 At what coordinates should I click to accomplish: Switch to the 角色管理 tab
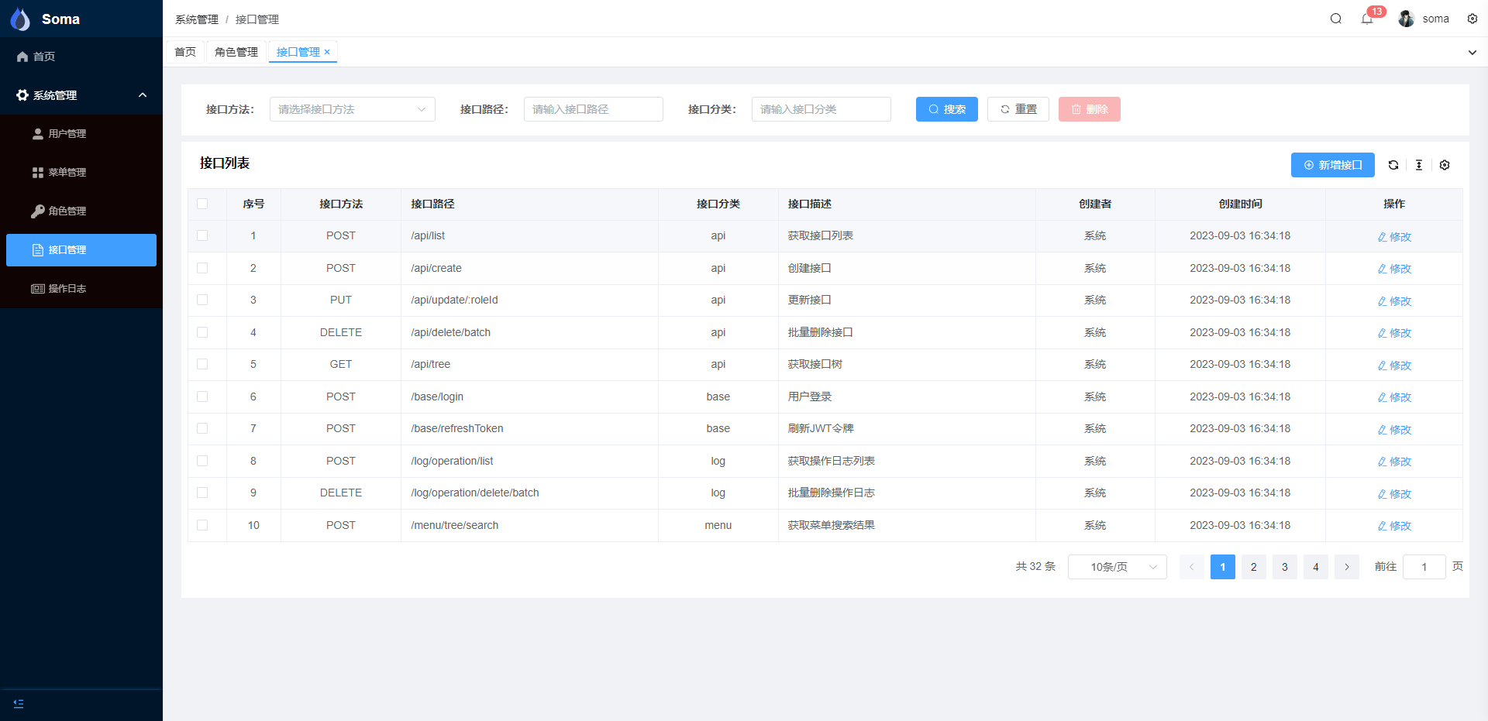pyautogui.click(x=236, y=52)
